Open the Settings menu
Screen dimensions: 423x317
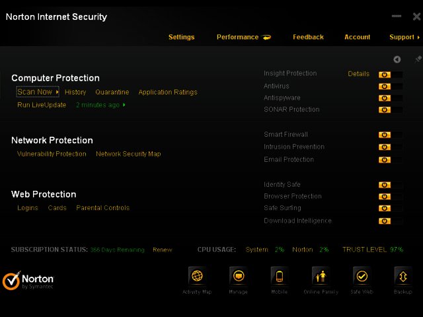(182, 37)
